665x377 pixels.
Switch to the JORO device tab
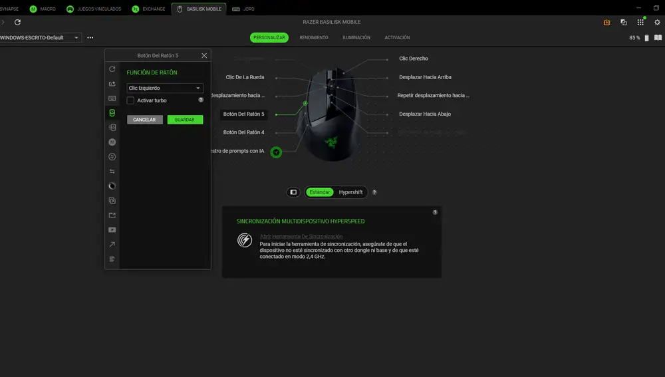click(243, 9)
